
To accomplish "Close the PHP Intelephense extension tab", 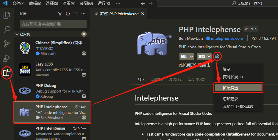I will pyautogui.click(x=143, y=14).
